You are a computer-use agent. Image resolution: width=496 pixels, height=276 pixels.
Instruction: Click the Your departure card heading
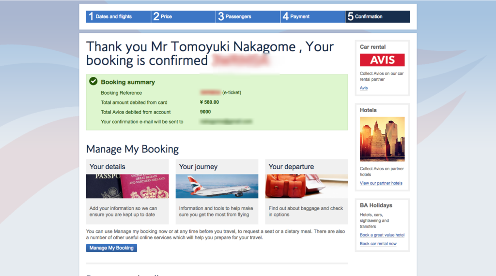click(x=291, y=167)
